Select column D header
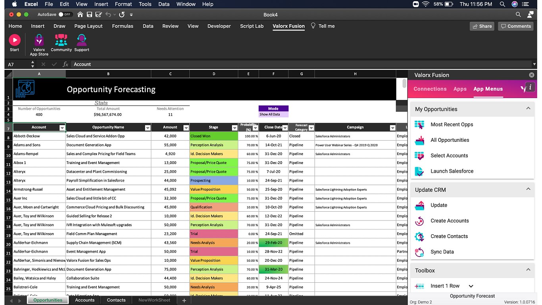Viewport: 542px width, 305px height. tap(214, 74)
